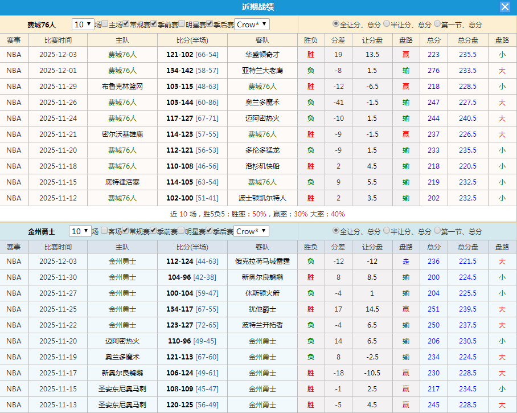Close the 近期战绩 popup window
The image size is (517, 413).
point(504,7)
